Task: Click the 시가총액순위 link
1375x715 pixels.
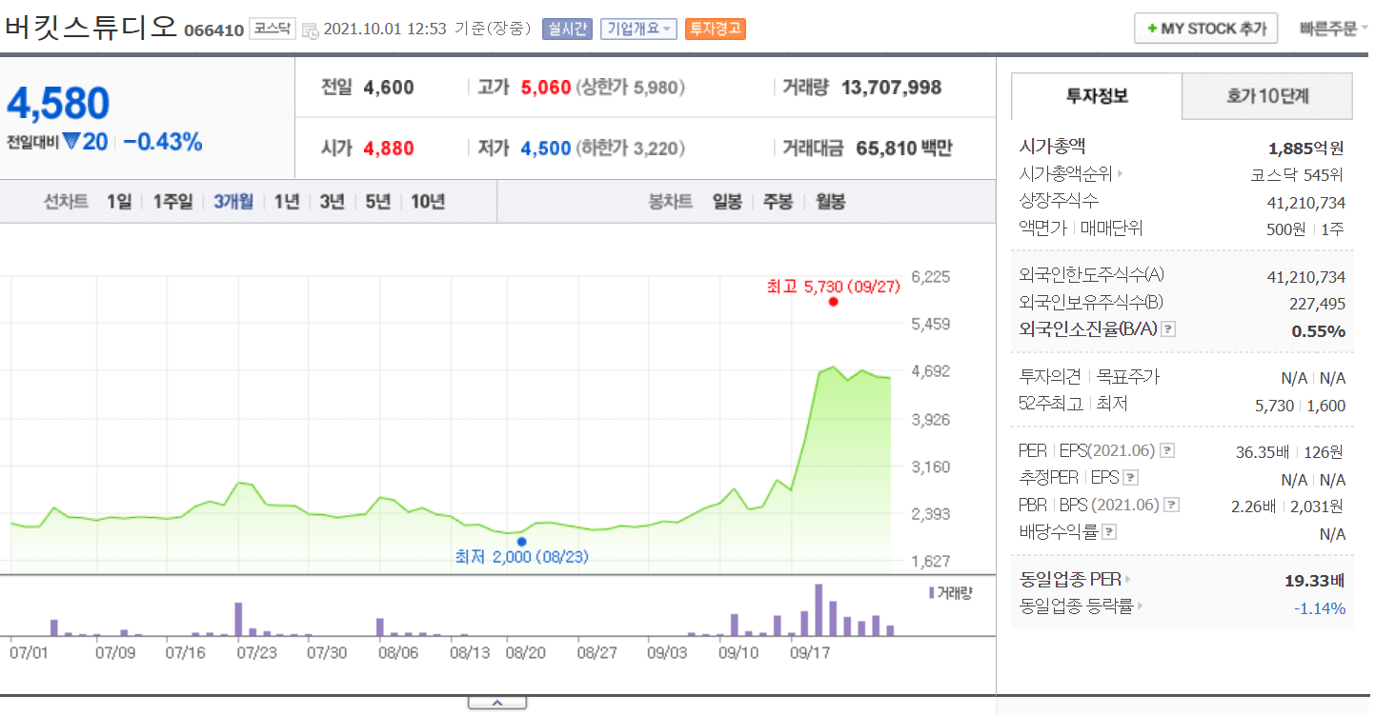Action: pyautogui.click(x=1065, y=174)
